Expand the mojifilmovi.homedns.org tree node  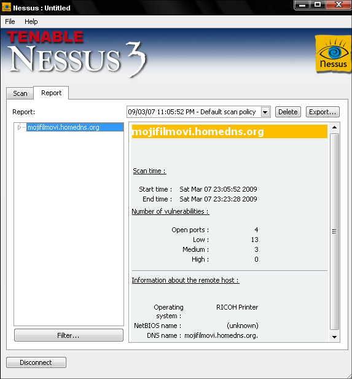tap(19, 127)
